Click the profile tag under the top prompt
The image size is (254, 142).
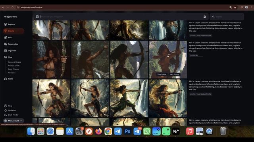click(x=201, y=35)
